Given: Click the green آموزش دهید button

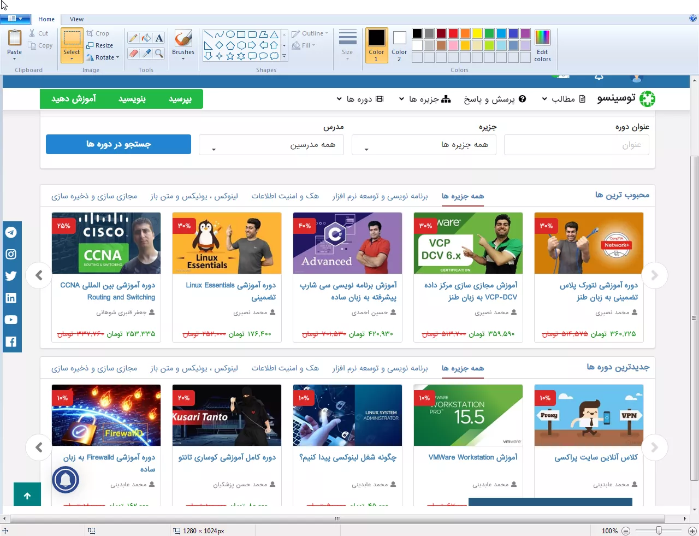Looking at the screenshot, I should coord(74,99).
